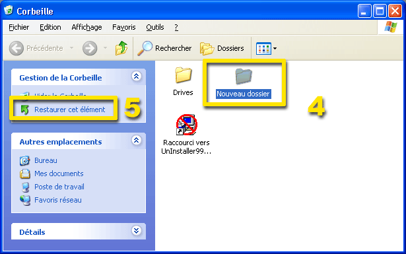Click the Affichage views icon
This screenshot has height=254, width=406.
[x=263, y=48]
